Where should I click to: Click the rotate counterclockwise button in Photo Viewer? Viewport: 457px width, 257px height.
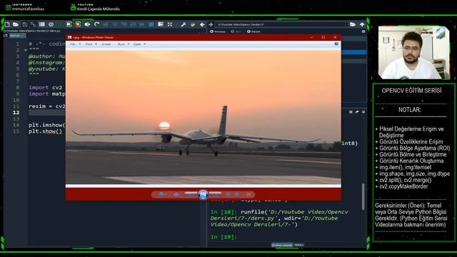click(x=228, y=194)
